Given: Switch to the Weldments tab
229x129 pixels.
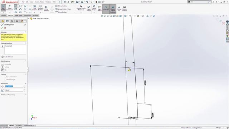Looking at the screenshot, I should click(x=28, y=15).
